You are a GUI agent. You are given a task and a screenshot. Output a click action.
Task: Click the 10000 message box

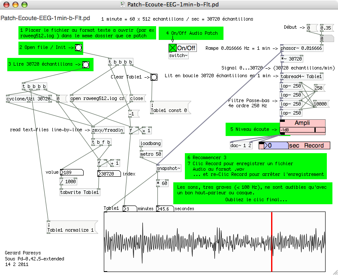[321, 104]
